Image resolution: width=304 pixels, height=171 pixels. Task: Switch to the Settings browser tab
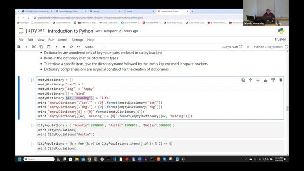point(104,11)
